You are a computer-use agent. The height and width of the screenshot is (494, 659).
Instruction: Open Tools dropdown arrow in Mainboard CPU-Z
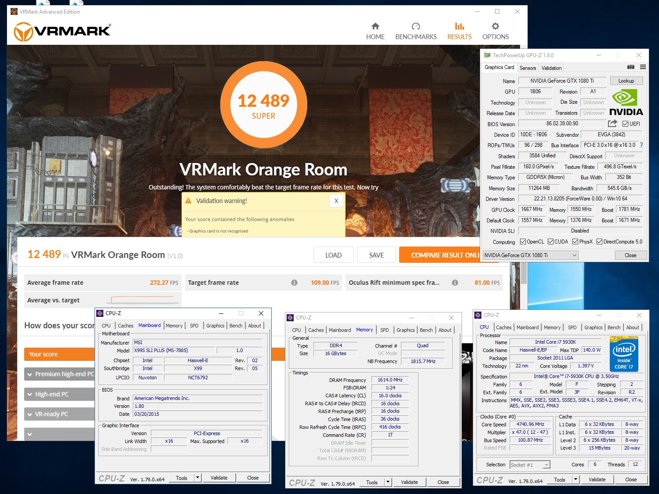197,478
